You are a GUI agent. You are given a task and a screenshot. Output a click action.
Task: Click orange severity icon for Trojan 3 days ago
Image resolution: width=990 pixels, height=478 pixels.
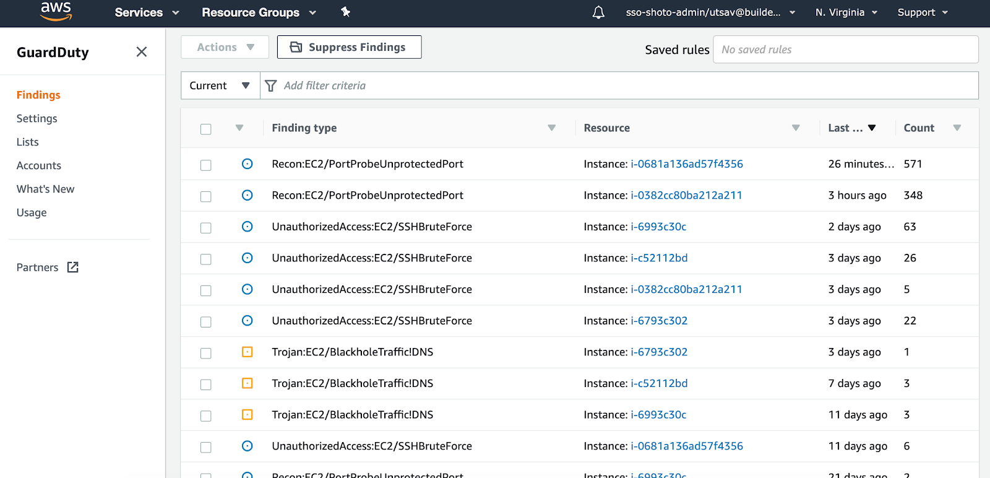[247, 352]
